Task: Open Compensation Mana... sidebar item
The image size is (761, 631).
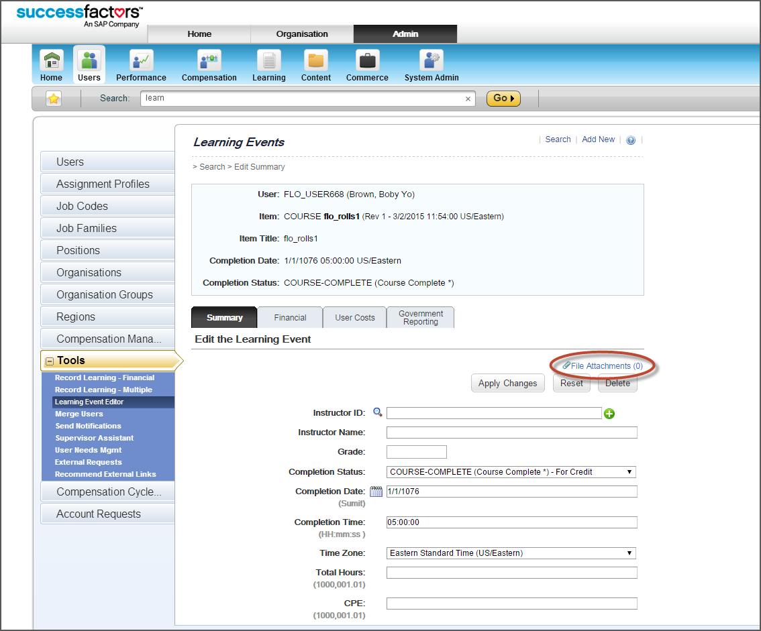Action: coord(108,339)
